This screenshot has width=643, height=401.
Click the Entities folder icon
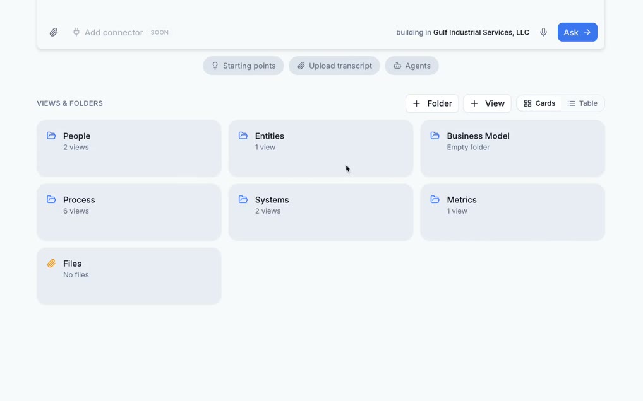[x=243, y=136]
